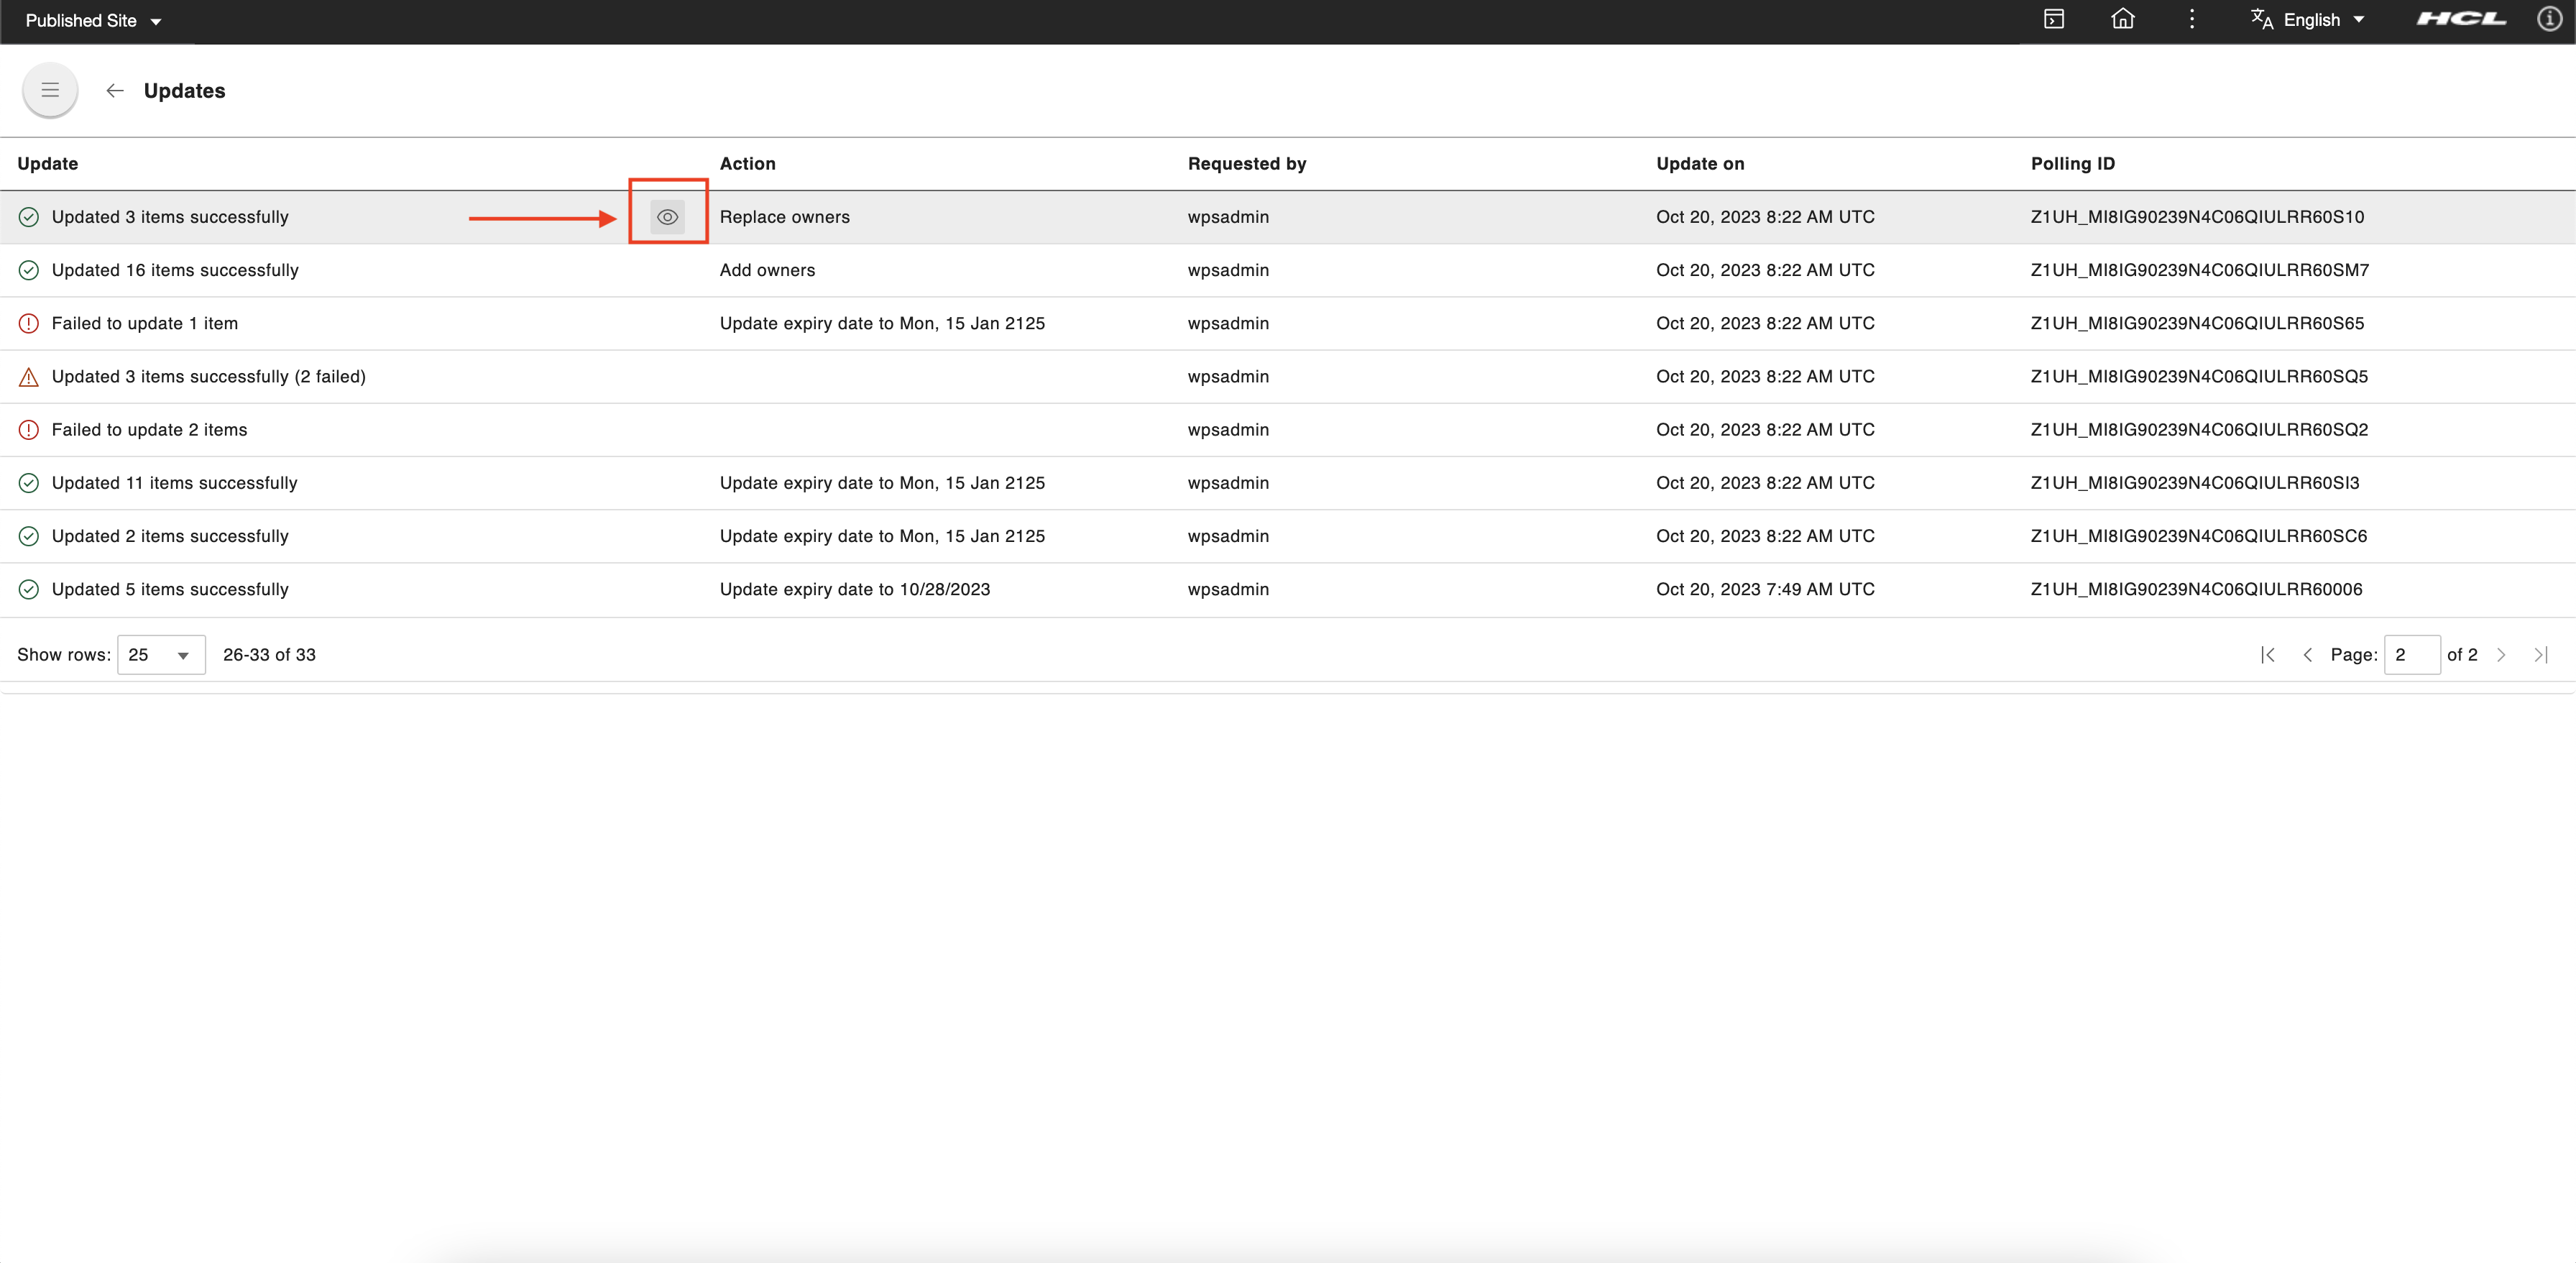The image size is (2576, 1263).
Task: Click the Polling ID column header
Action: (x=2072, y=164)
